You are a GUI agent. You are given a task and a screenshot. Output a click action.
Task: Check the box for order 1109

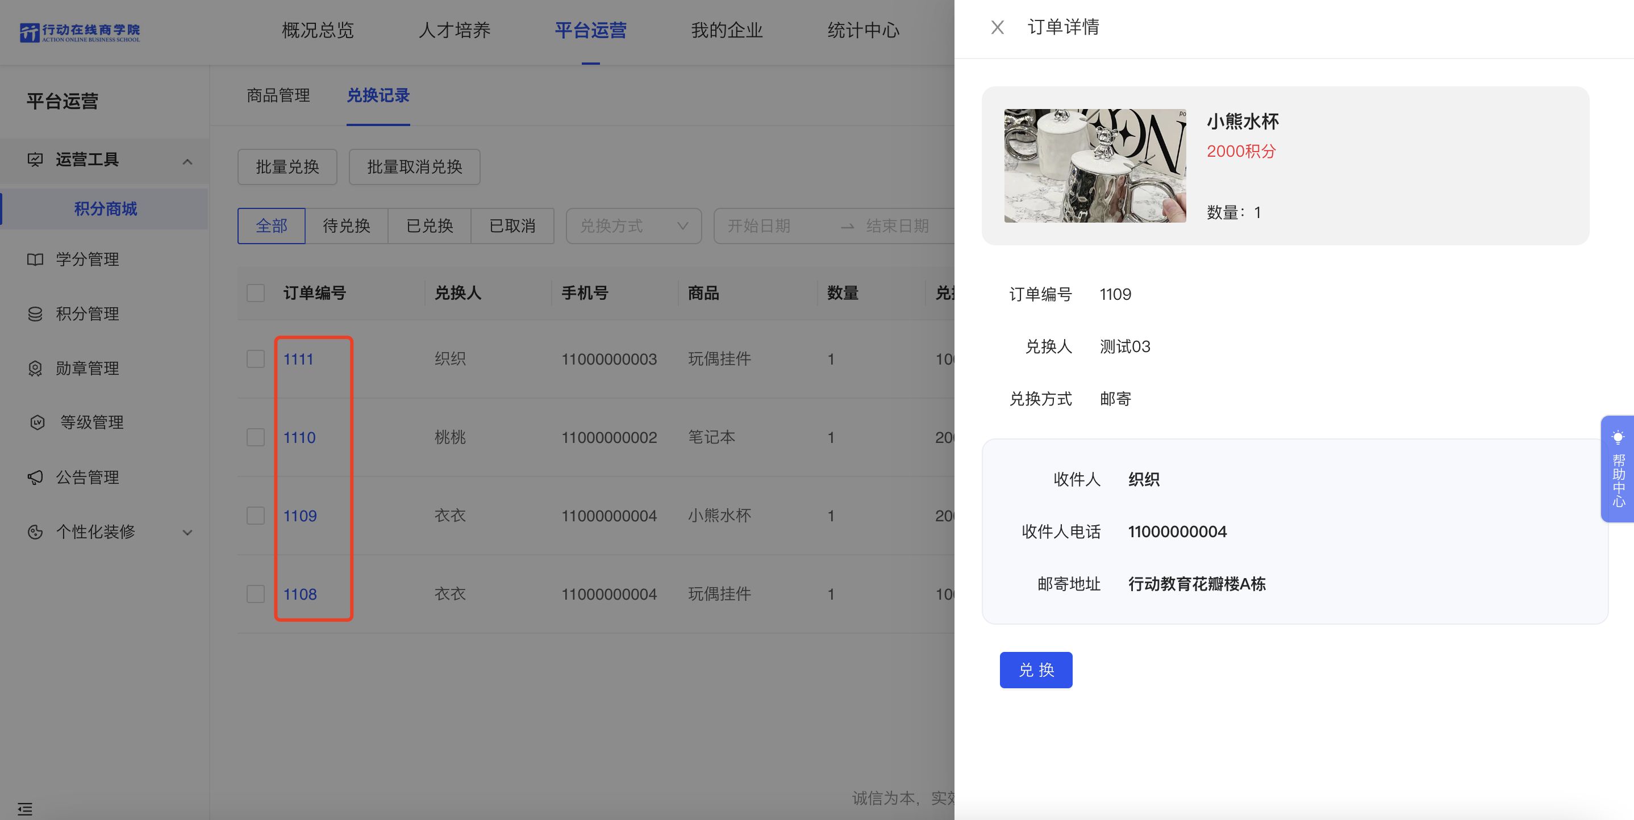[x=256, y=516]
